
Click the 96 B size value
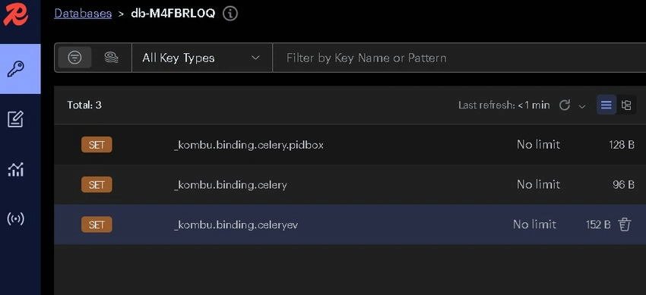pyautogui.click(x=623, y=185)
